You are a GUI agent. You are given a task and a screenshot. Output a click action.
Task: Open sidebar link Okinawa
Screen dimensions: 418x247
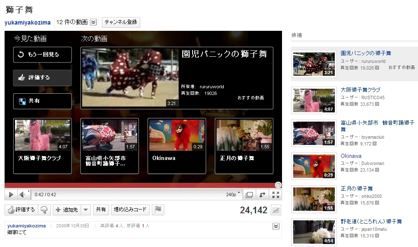click(x=351, y=156)
